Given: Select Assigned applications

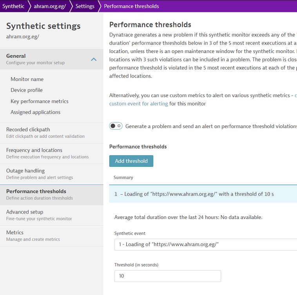Looking at the screenshot, I should (x=36, y=112).
